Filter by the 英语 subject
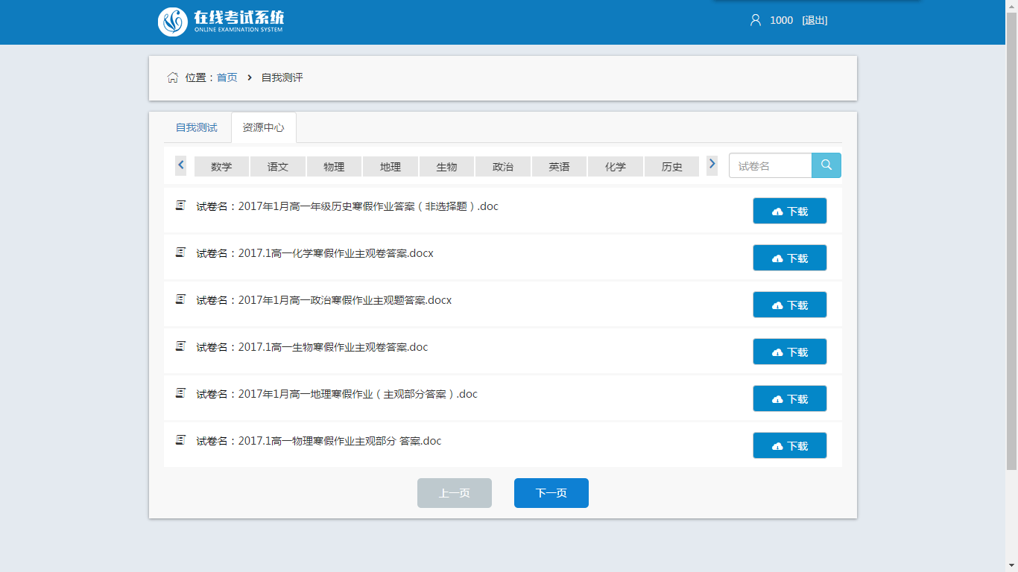Screen dimensions: 1018x572 tap(559, 167)
